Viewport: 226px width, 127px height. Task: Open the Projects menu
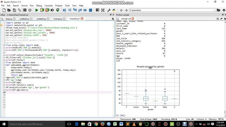click(59, 6)
